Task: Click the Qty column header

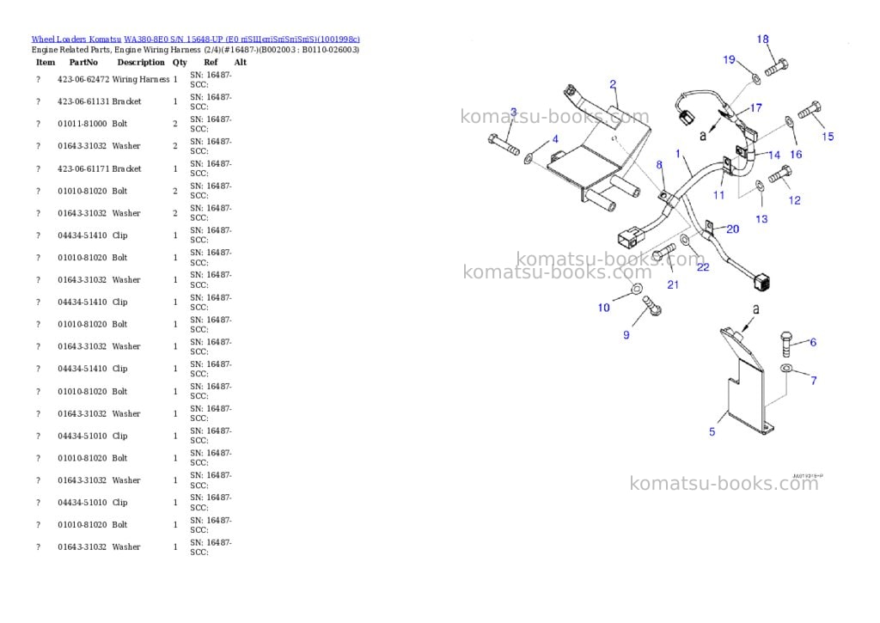Action: (x=180, y=62)
